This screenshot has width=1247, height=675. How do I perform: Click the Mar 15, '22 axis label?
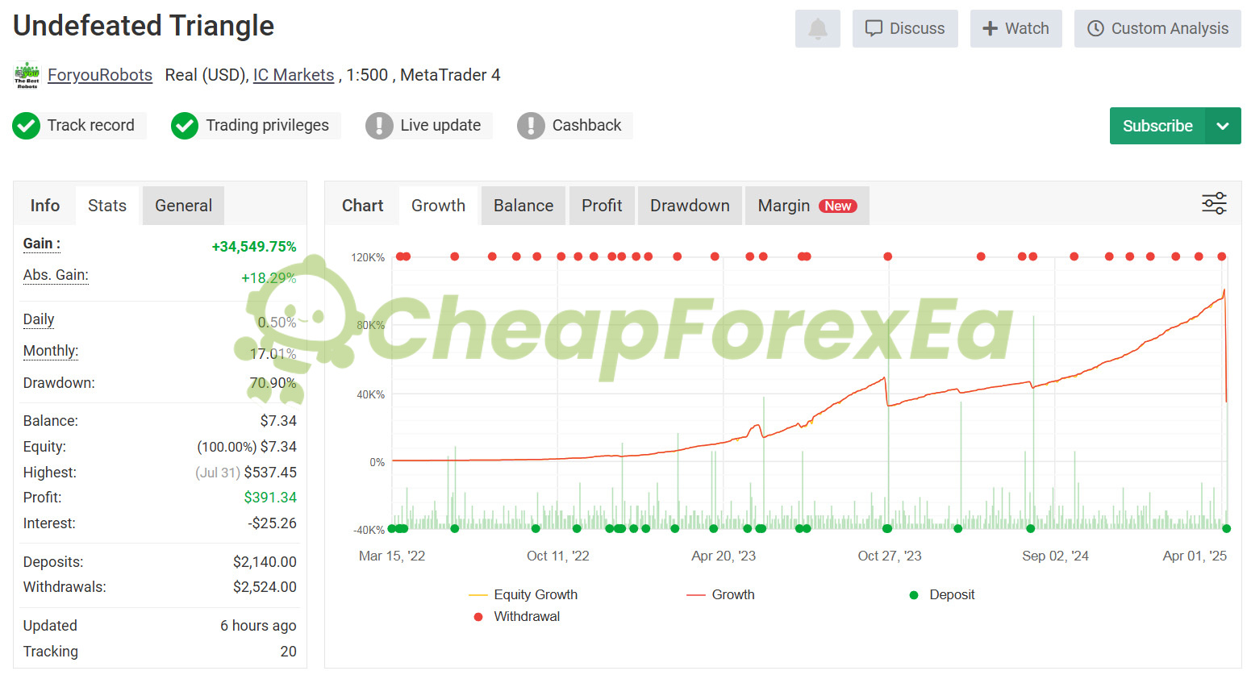click(x=392, y=556)
